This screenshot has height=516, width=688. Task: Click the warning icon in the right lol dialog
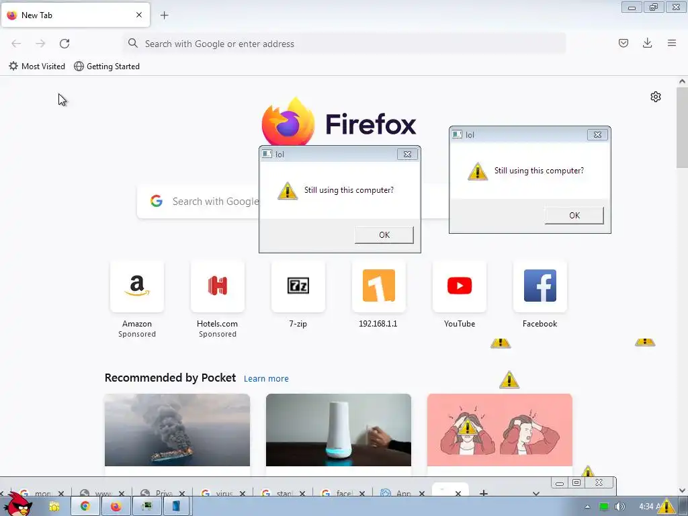[x=478, y=171]
